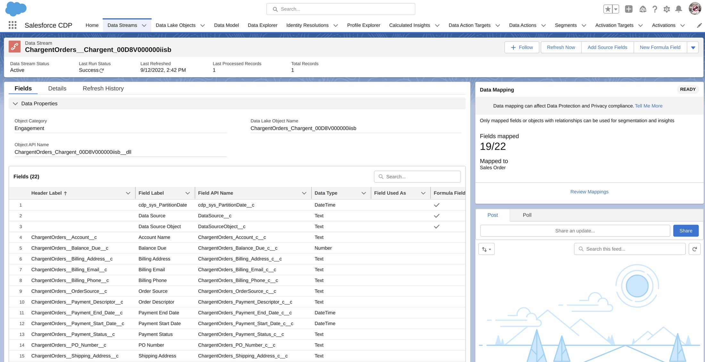Open the Notifications bell icon
Viewport: 705px width, 362px height.
(679, 9)
